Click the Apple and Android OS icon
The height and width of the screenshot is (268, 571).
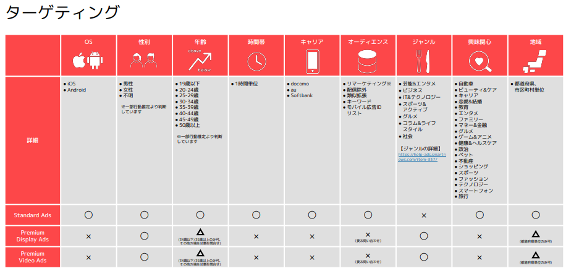pos(88,61)
